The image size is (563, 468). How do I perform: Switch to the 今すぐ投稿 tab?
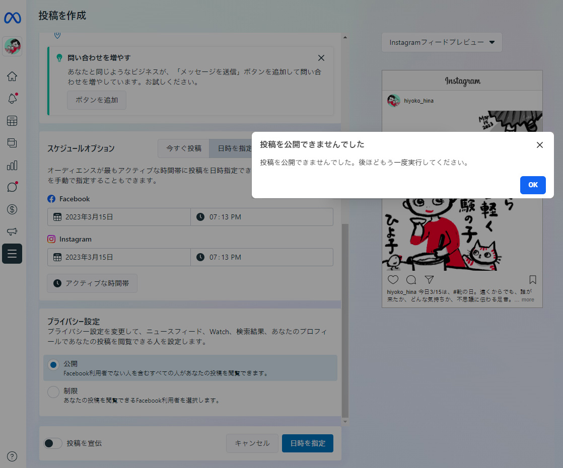tap(184, 148)
